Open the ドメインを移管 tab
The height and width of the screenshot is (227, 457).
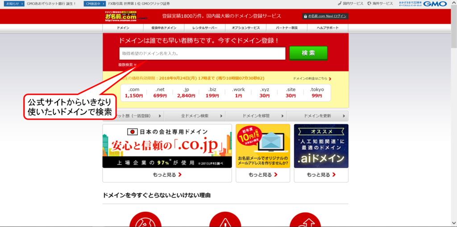(256, 116)
